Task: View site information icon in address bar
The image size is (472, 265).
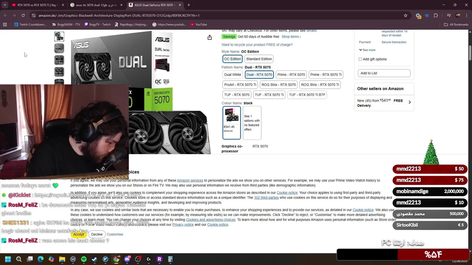Action: pos(34,15)
